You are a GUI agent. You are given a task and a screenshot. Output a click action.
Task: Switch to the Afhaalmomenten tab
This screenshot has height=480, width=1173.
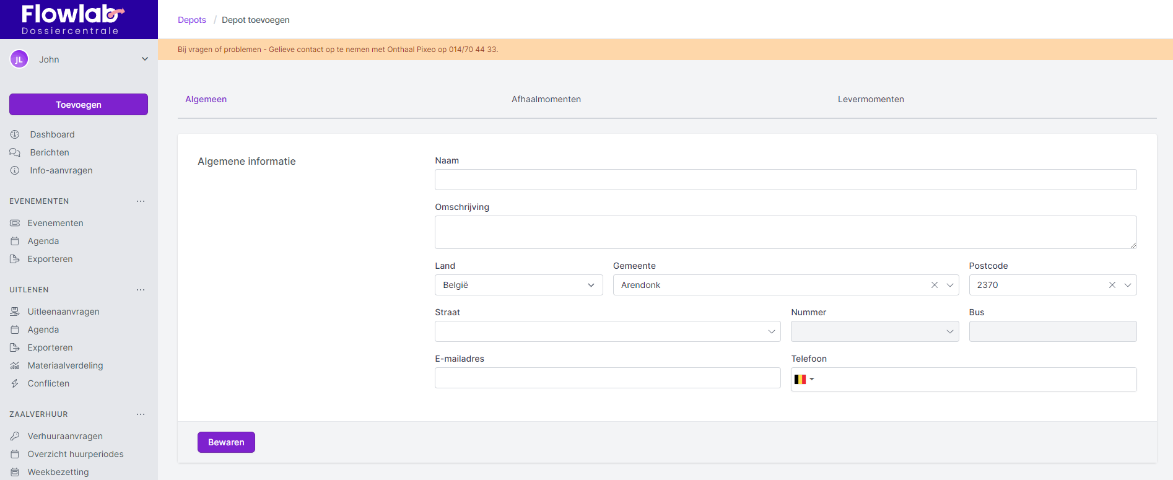[x=546, y=99]
